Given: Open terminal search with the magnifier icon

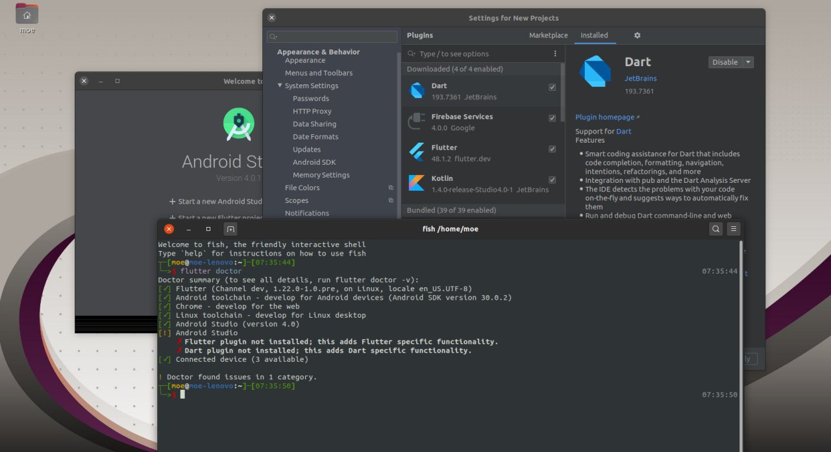Looking at the screenshot, I should (715, 229).
